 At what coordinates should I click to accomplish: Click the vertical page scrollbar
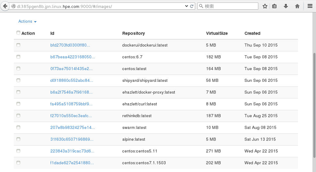point(314,105)
